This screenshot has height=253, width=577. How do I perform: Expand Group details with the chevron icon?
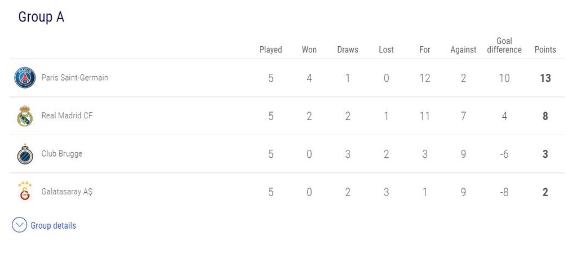click(x=19, y=225)
